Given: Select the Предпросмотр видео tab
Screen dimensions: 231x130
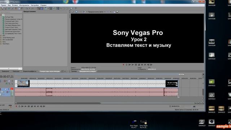Looking at the screenshot, I should tap(87, 71).
